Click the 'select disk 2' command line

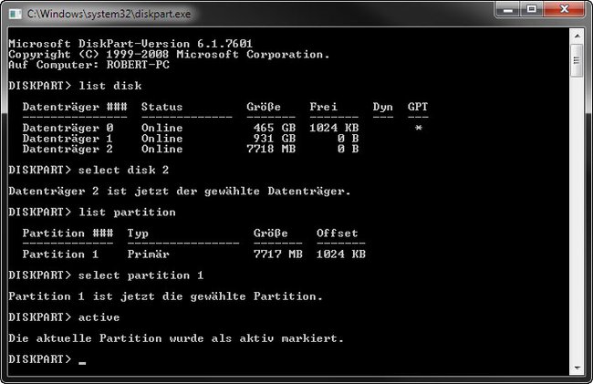[88, 170]
